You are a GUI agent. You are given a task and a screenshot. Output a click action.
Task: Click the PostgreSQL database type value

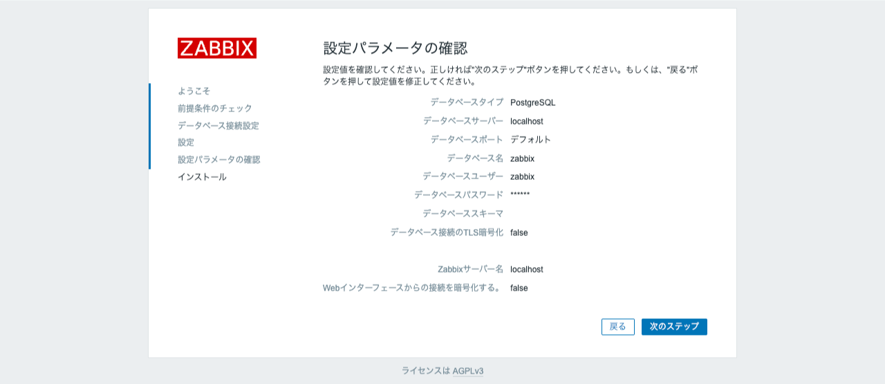[533, 102]
